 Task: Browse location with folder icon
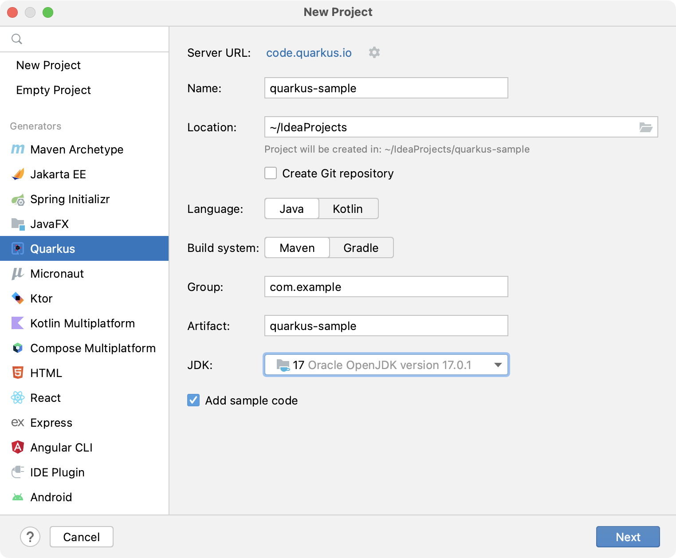[646, 127]
